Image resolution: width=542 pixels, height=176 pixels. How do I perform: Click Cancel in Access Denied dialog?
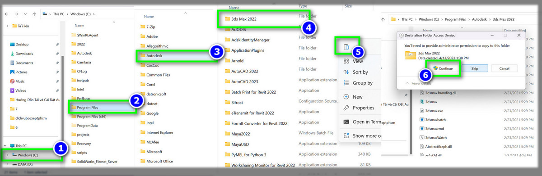tap(504, 68)
